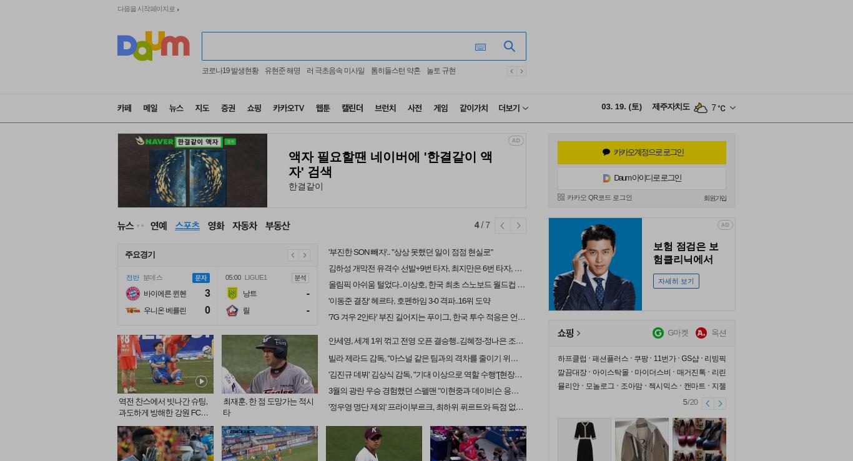Switch to the 스포츠 tab

click(x=187, y=226)
